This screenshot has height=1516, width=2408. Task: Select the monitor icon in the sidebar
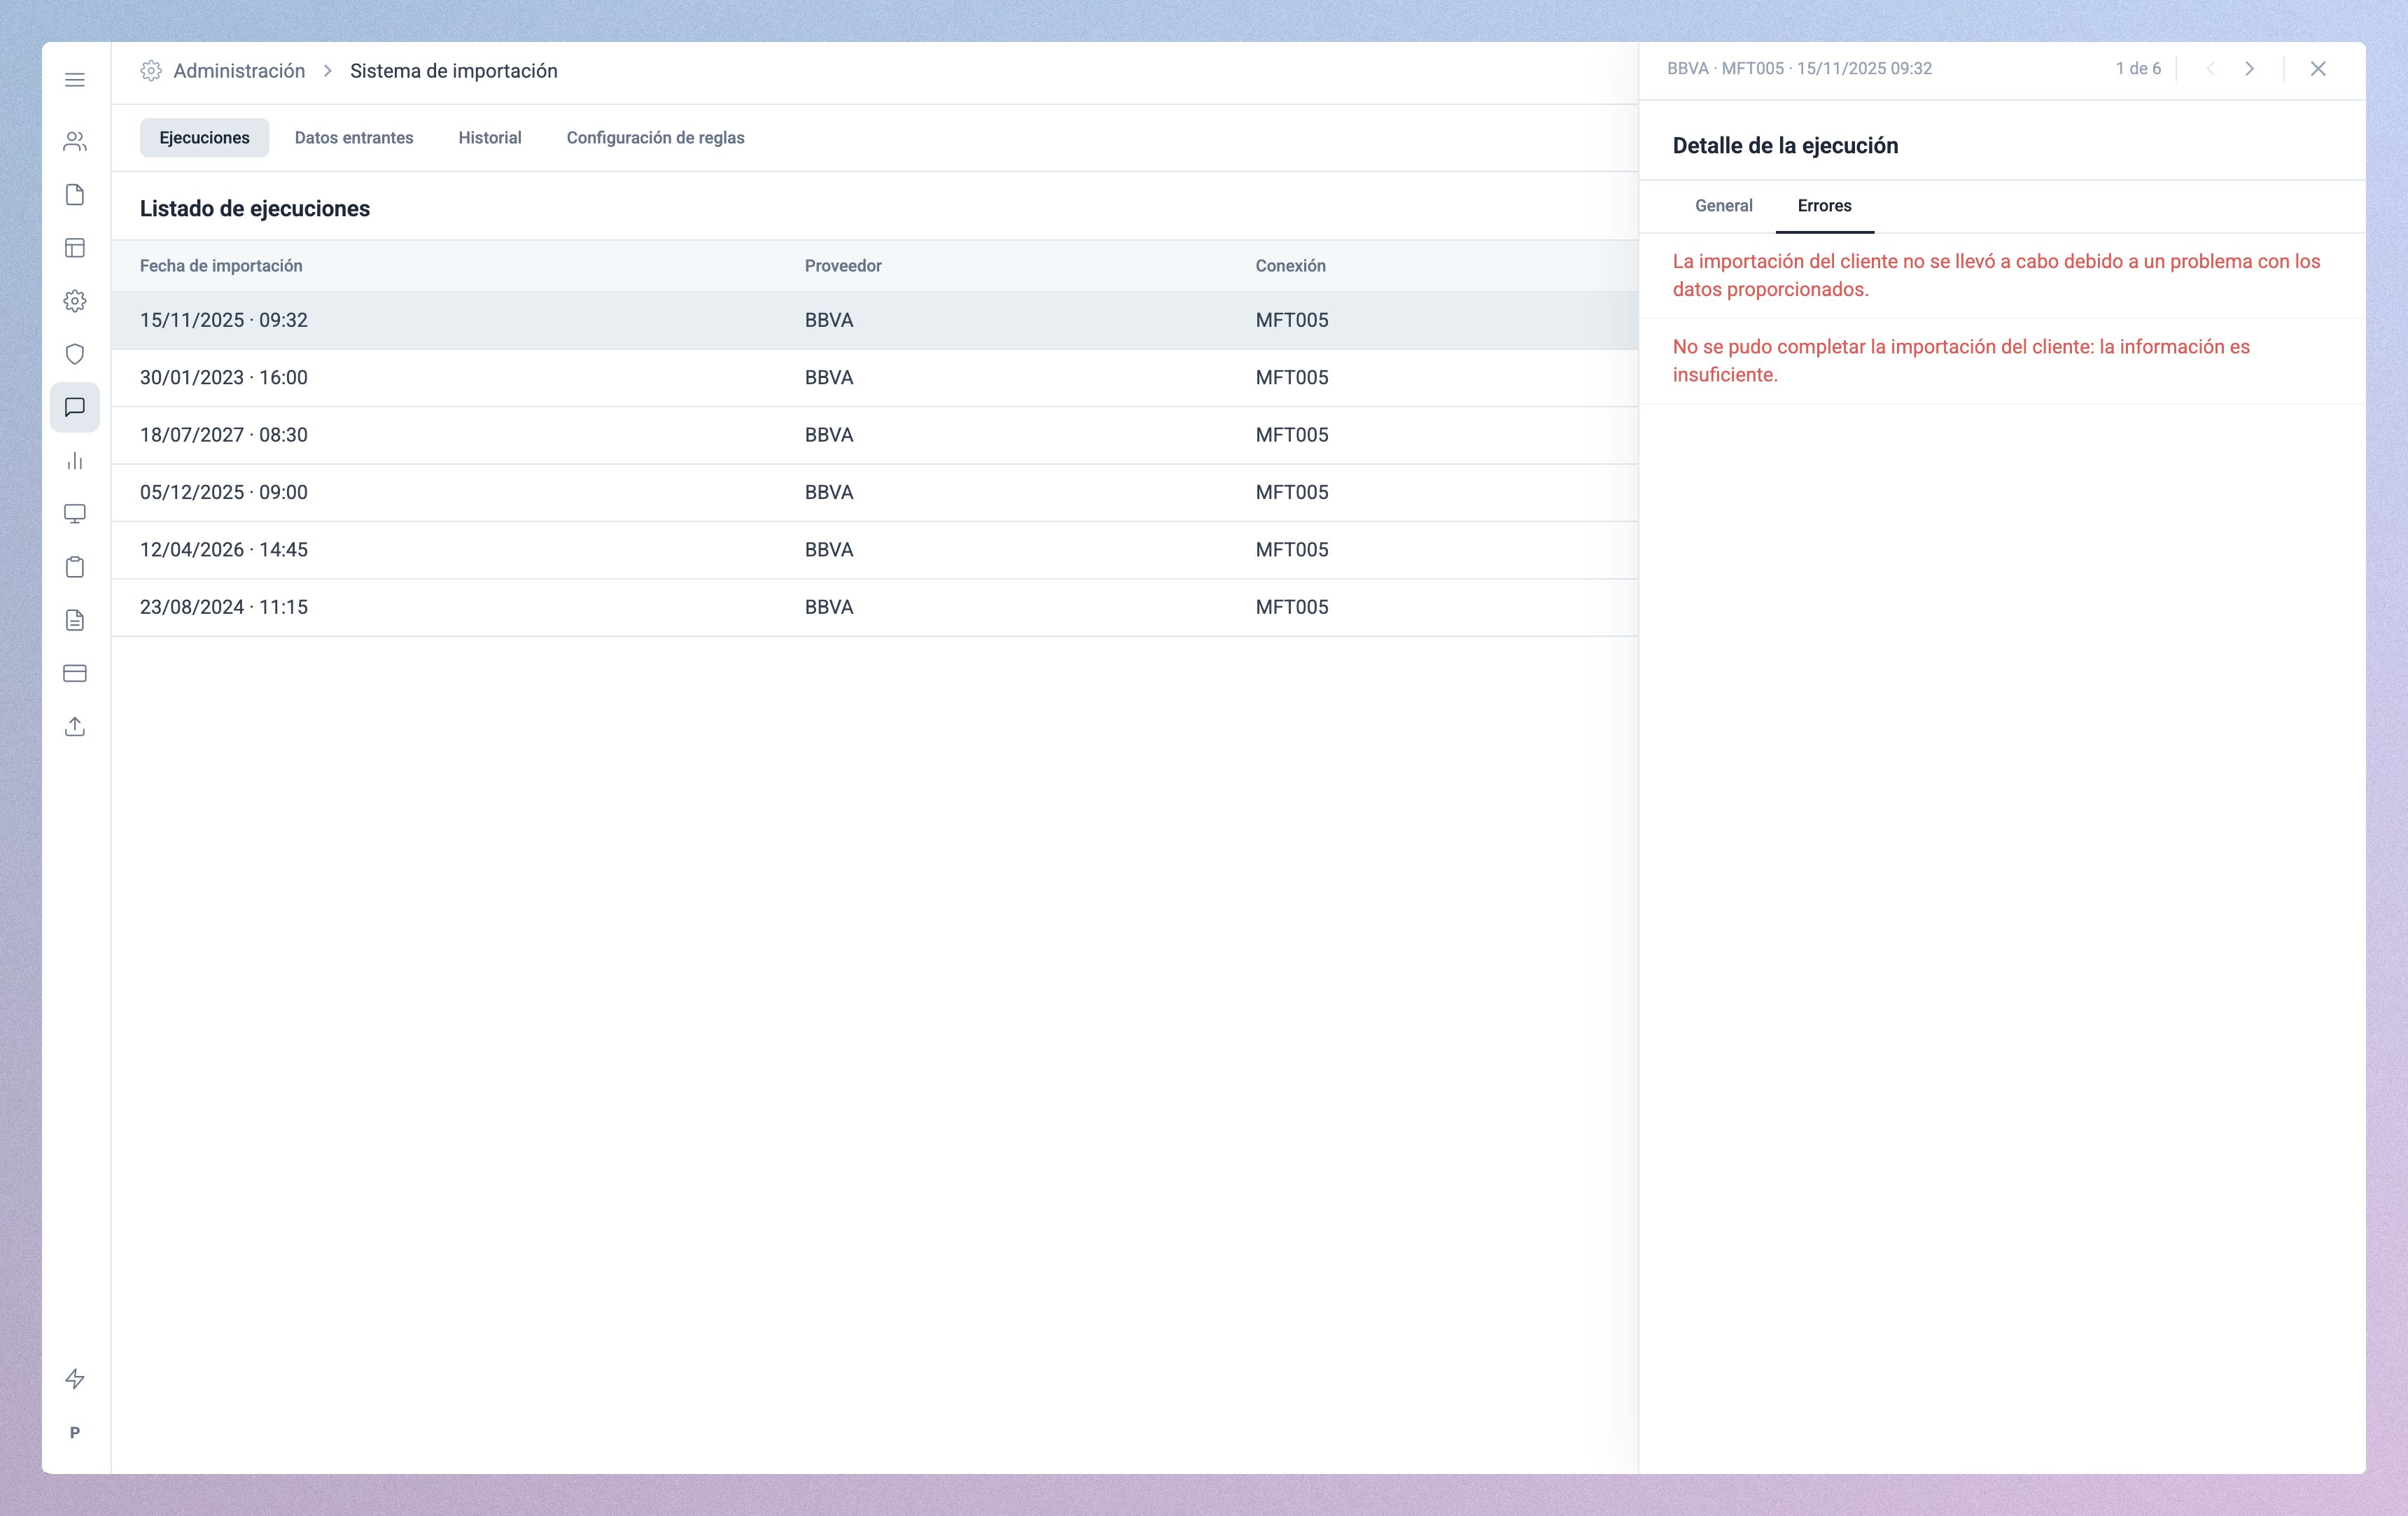[x=75, y=514]
